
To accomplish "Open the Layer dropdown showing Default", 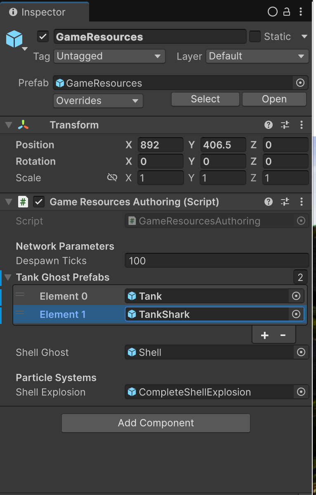I will click(x=257, y=56).
